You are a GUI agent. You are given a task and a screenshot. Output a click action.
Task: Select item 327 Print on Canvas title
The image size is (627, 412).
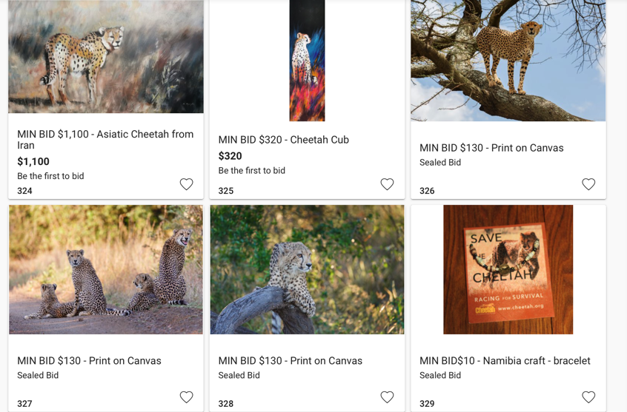point(89,361)
